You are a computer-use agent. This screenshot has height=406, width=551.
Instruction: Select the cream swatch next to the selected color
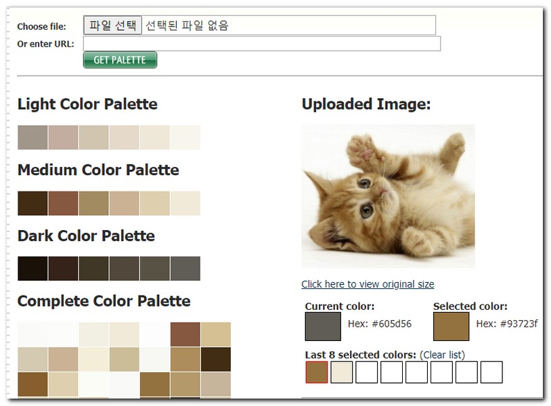click(341, 372)
